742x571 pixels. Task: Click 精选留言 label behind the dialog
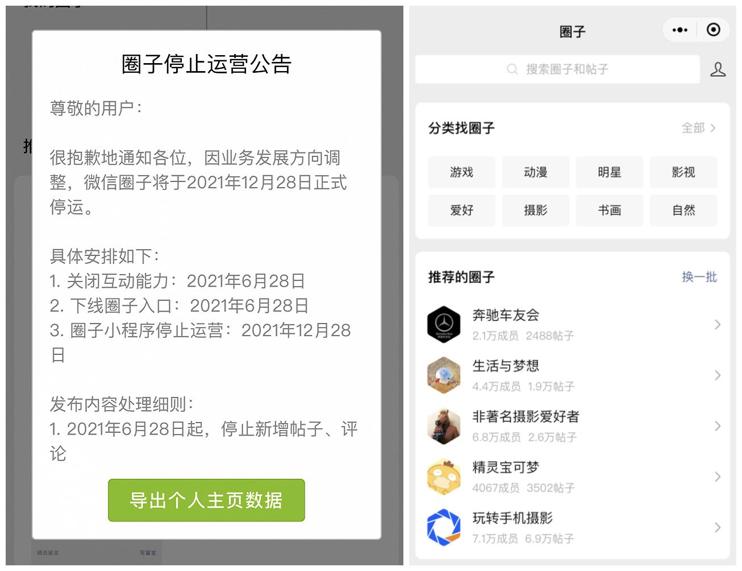coord(48,553)
